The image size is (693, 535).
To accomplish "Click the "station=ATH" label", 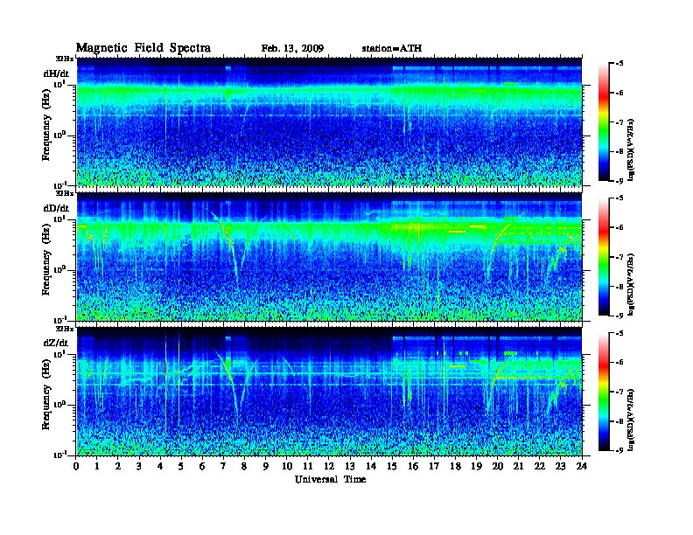I will (x=392, y=49).
